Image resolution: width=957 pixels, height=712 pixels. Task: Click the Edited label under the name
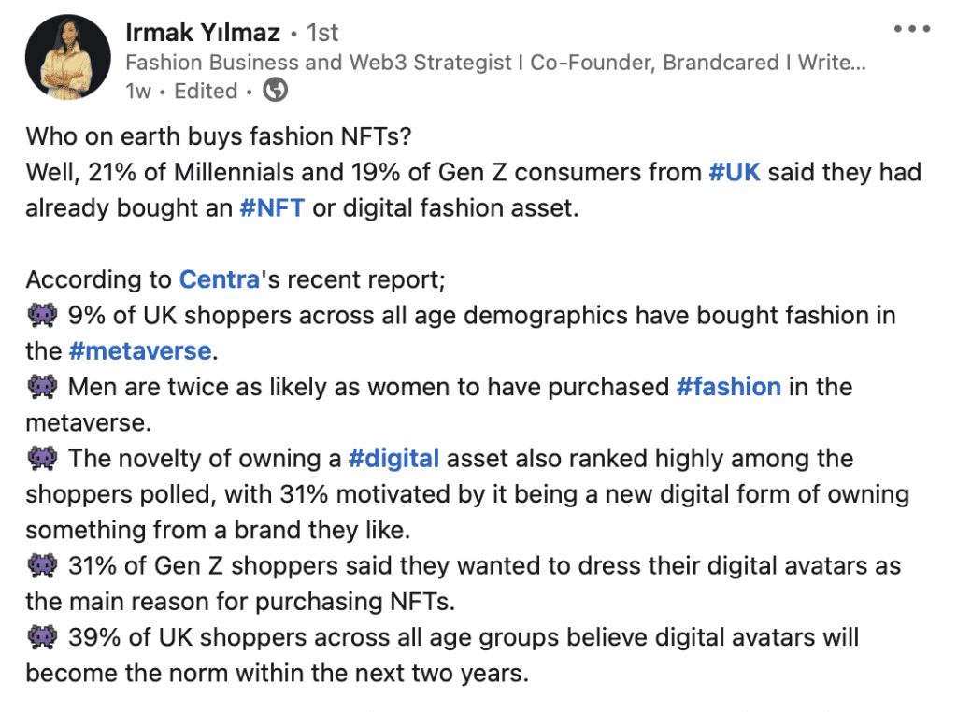206,91
